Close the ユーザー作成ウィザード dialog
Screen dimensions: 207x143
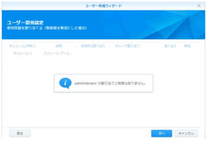click(x=199, y=6)
